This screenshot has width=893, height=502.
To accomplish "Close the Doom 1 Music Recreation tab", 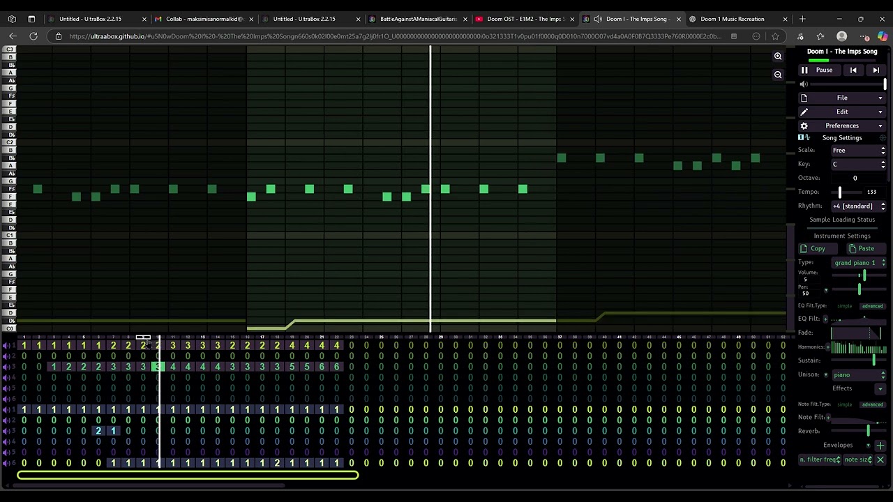I will point(785,19).
